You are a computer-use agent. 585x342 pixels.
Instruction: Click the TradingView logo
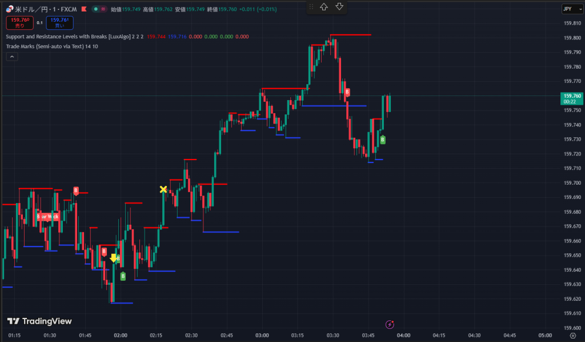pyautogui.click(x=39, y=321)
